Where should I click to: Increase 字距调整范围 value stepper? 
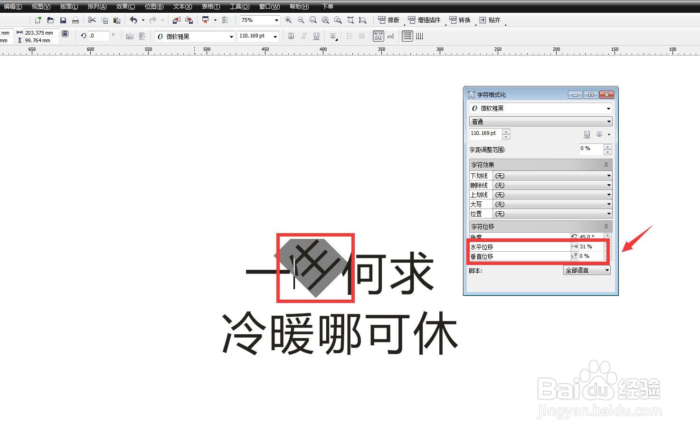pyautogui.click(x=607, y=147)
